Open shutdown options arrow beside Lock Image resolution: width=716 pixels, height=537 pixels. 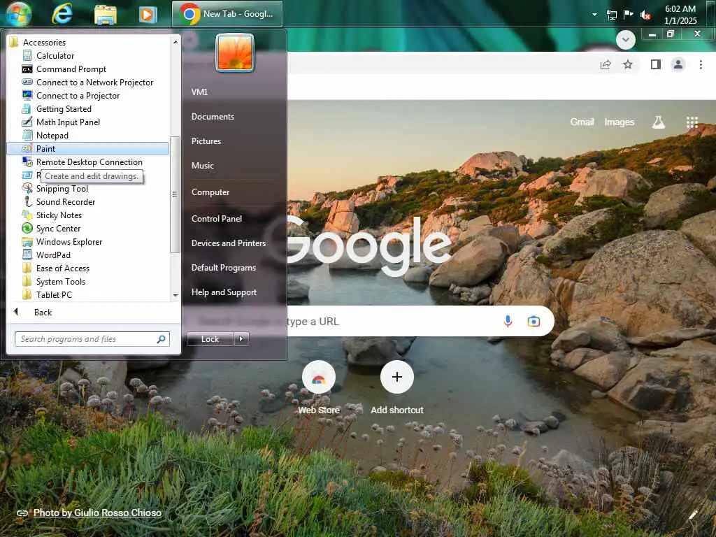coord(241,339)
